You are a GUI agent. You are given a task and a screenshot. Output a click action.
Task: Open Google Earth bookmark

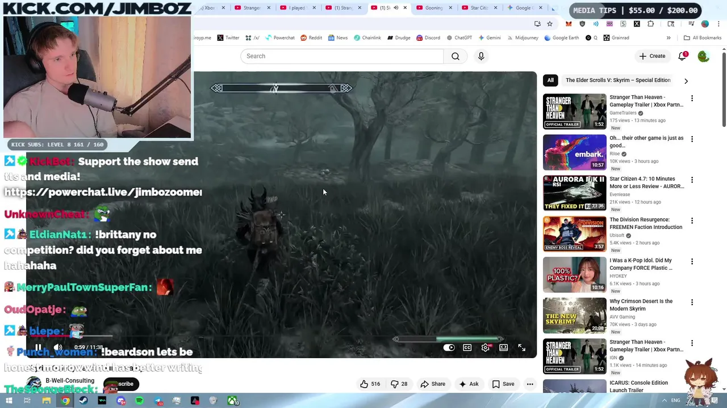coord(561,38)
